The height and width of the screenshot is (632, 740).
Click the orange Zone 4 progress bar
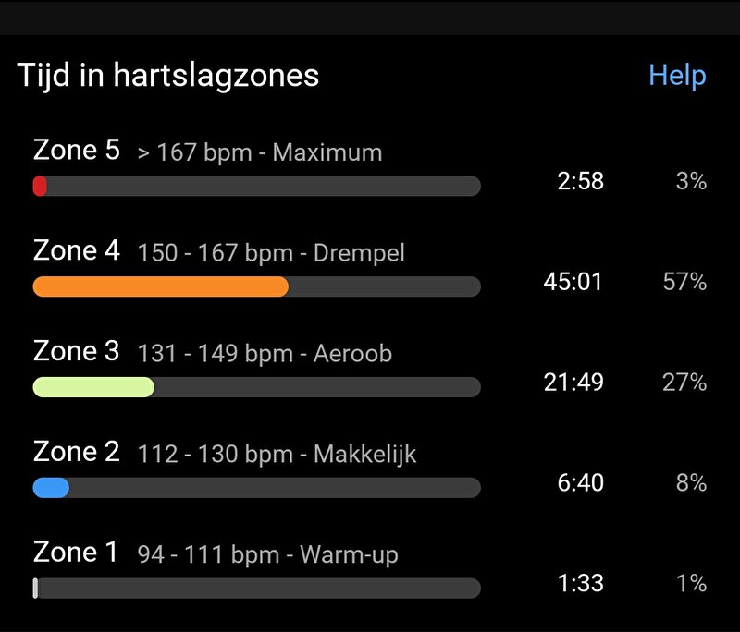[x=160, y=286]
